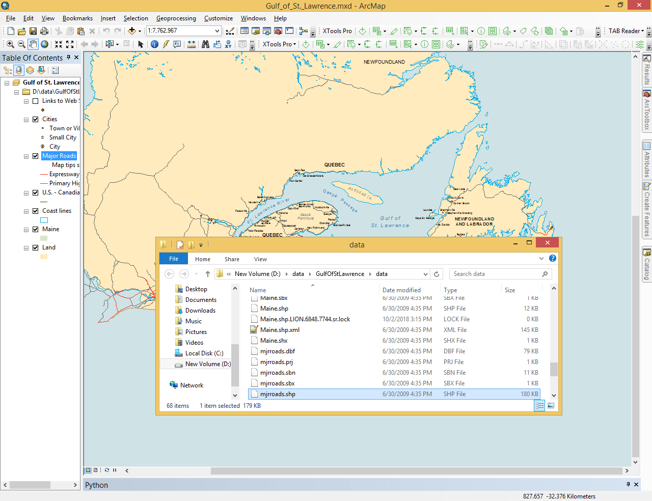652x501 pixels.
Task: Select the Zoom In magnifier tool
Action: [x=10, y=44]
